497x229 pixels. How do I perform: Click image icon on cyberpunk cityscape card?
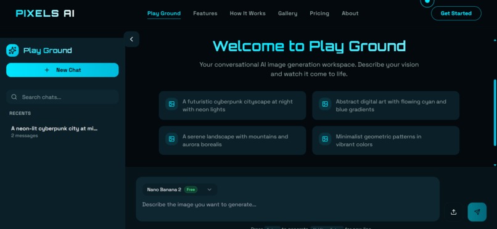(x=171, y=104)
